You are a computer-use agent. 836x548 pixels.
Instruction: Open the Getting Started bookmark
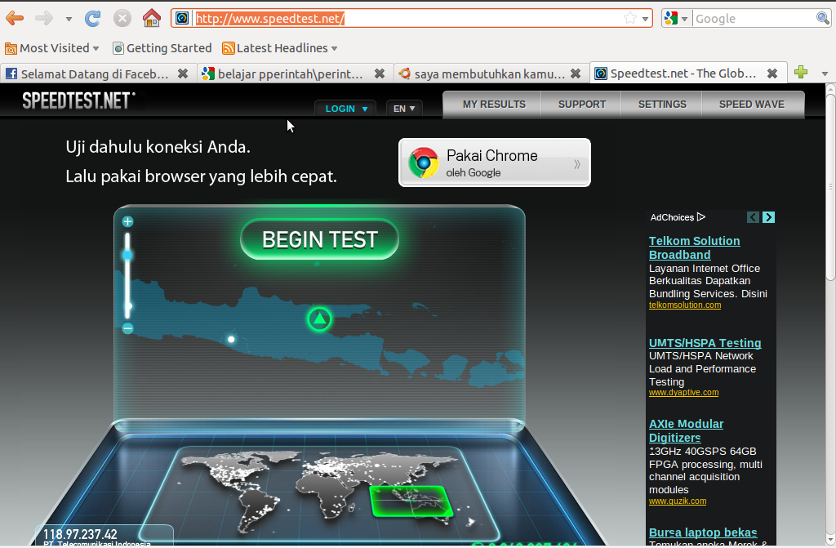[162, 48]
